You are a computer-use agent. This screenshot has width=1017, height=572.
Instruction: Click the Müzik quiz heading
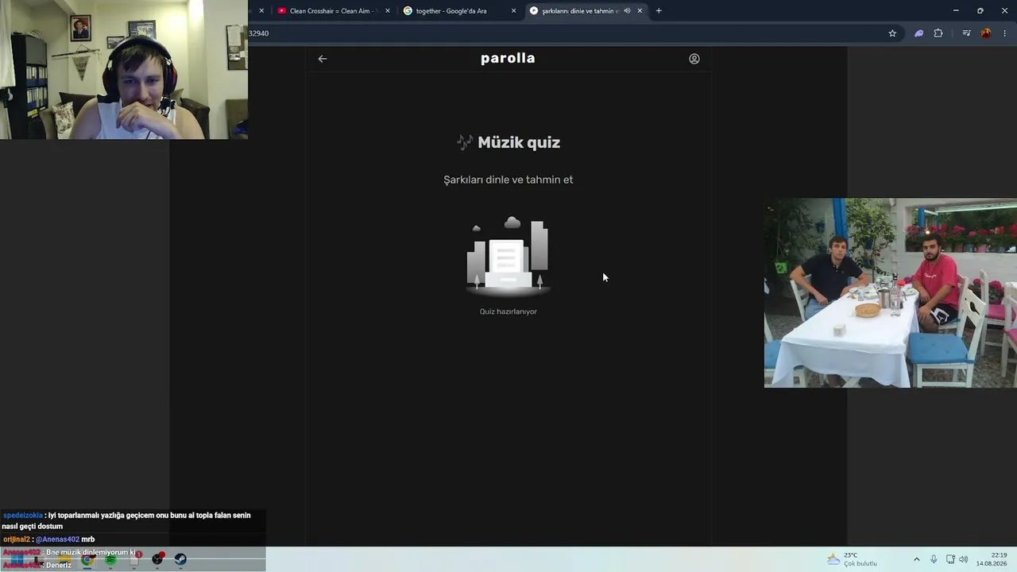click(519, 143)
